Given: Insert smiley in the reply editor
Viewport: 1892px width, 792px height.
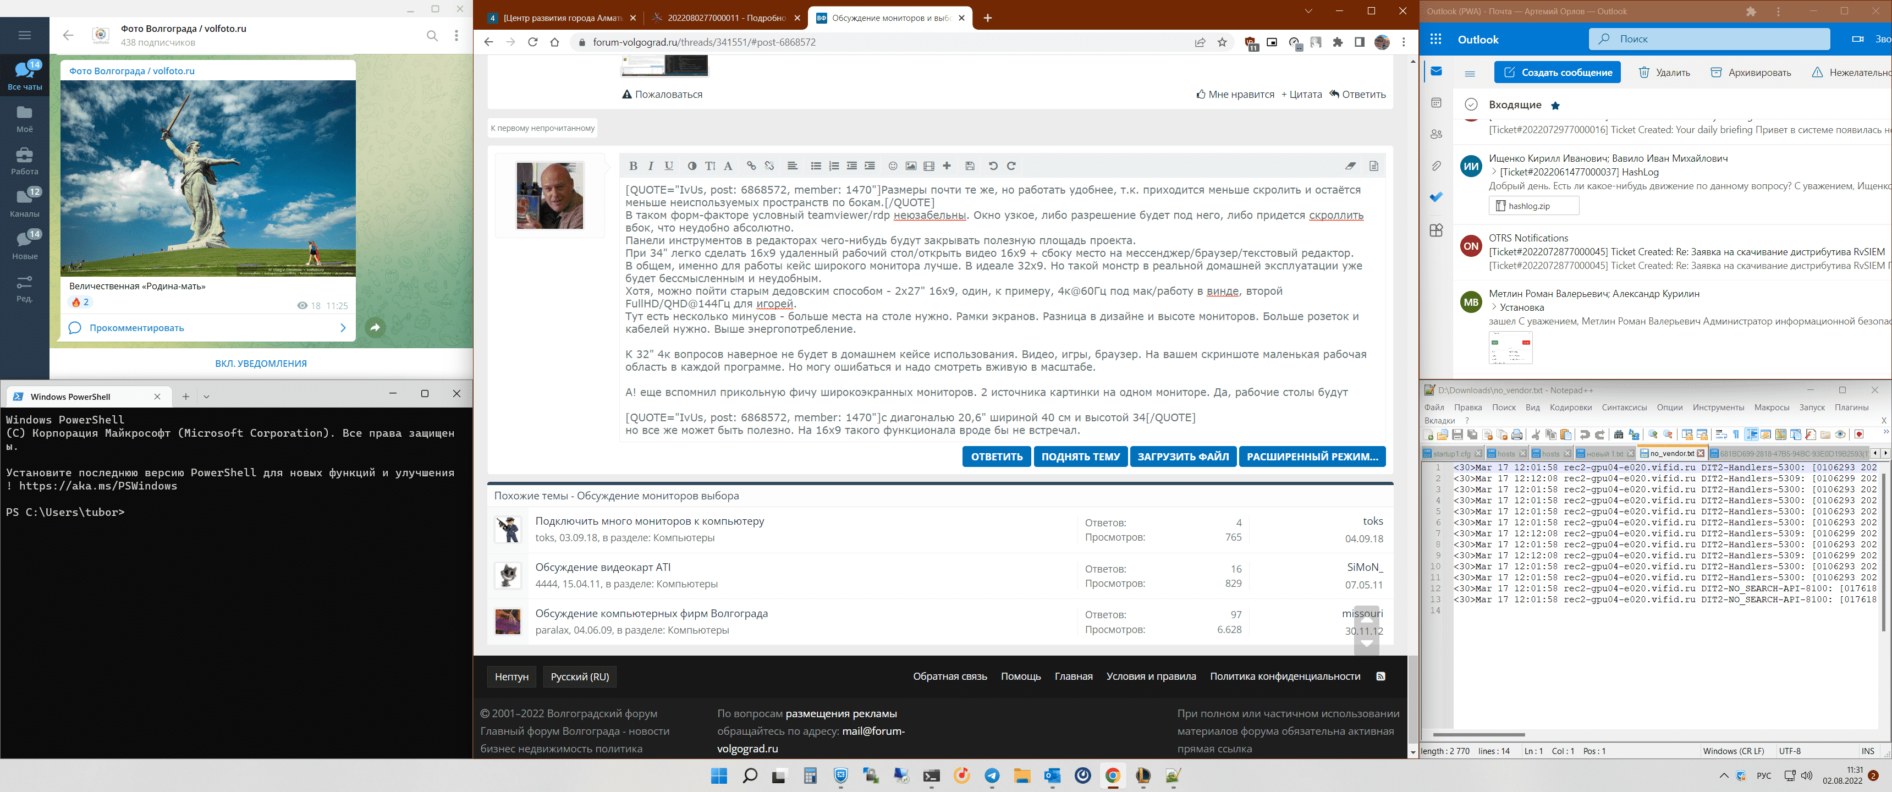Looking at the screenshot, I should tap(893, 166).
